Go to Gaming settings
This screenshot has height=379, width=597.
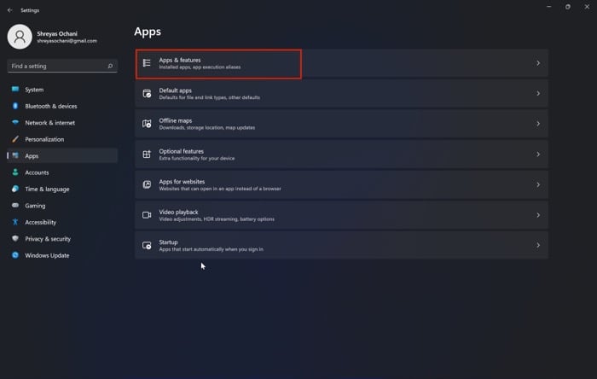pyautogui.click(x=62, y=206)
